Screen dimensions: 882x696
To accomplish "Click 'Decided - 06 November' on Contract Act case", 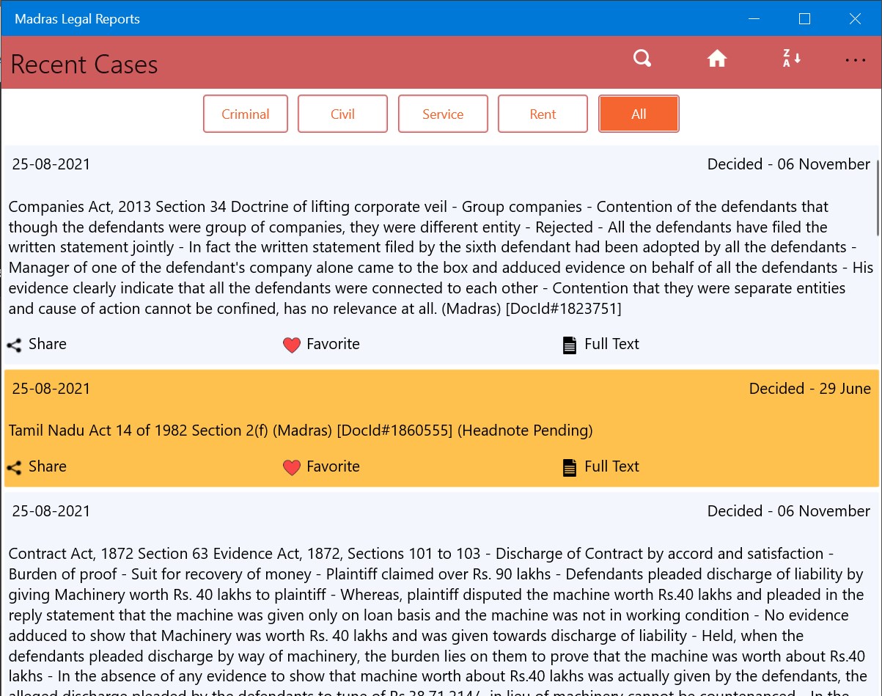I will (x=789, y=511).
